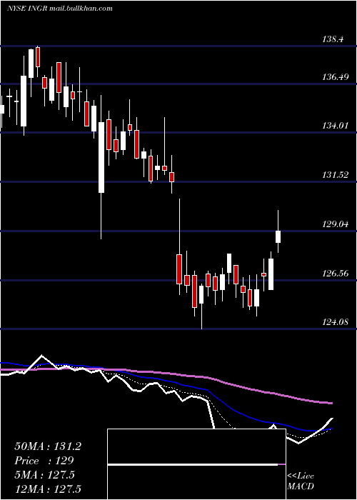
Task: Click the 12MA : 127.5 readout
Action: [x=48, y=489]
